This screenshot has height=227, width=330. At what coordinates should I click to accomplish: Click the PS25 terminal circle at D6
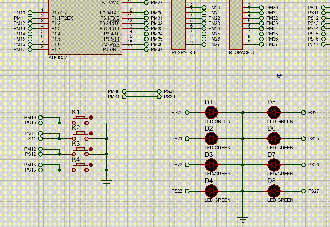point(303,139)
